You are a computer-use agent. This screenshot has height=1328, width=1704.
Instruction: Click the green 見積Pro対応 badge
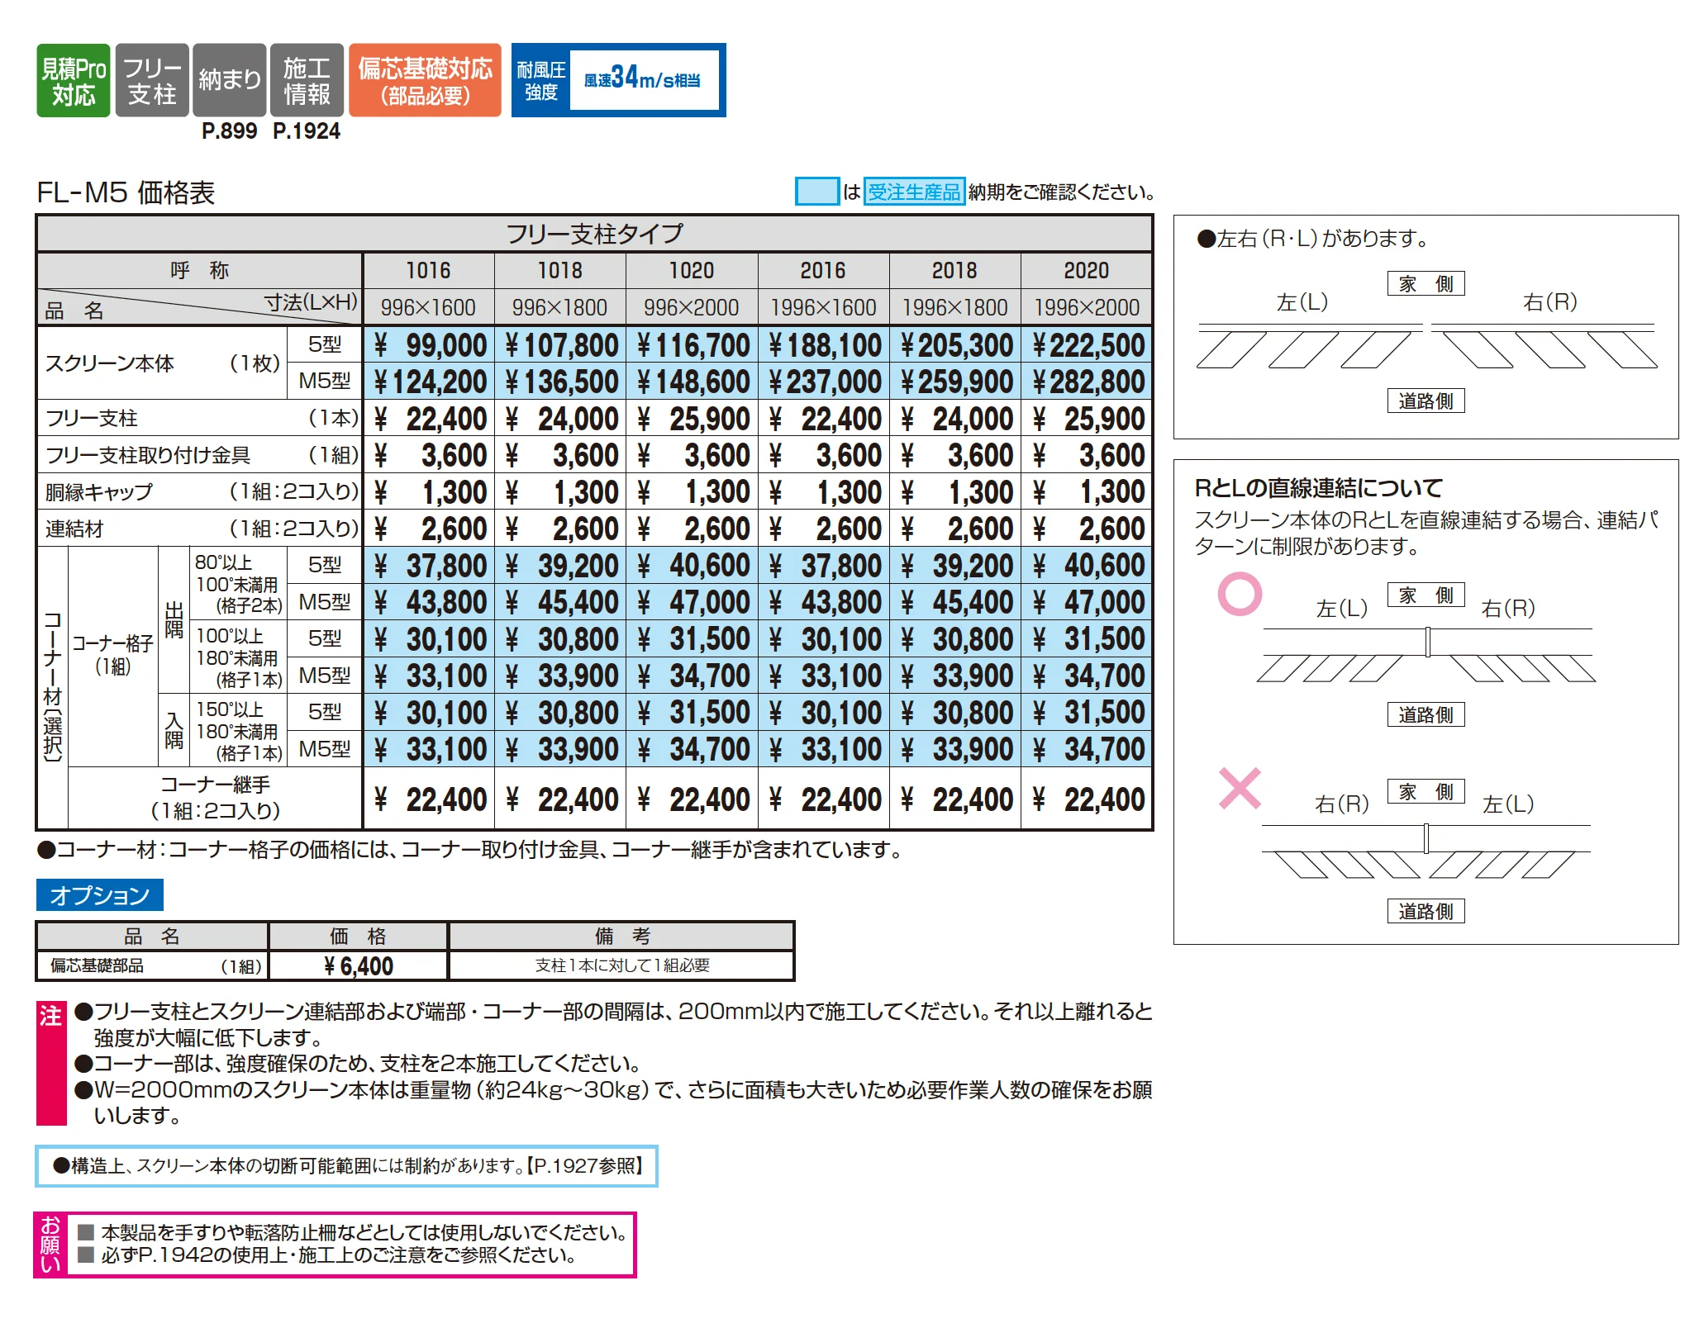pos(74,80)
